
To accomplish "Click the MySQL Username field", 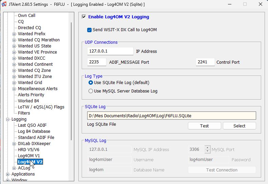I will [x=109, y=160].
